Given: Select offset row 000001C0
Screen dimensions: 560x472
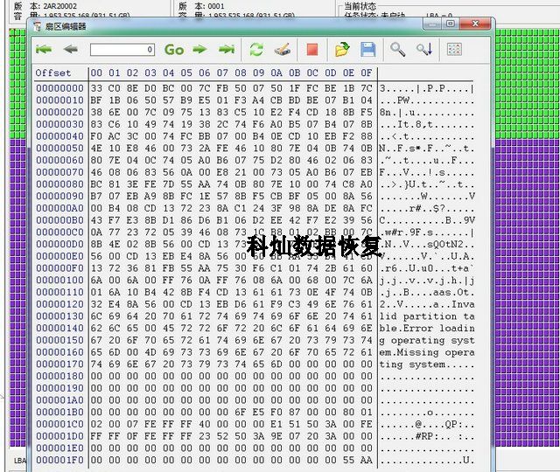Looking at the screenshot, I should coord(59,424).
